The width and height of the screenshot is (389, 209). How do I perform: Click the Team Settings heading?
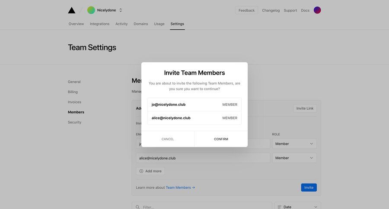pyautogui.click(x=92, y=47)
